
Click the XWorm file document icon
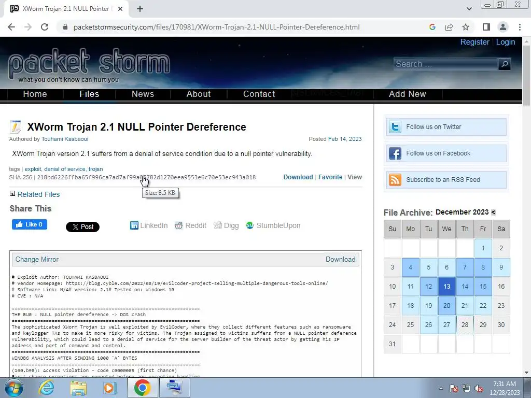click(15, 127)
